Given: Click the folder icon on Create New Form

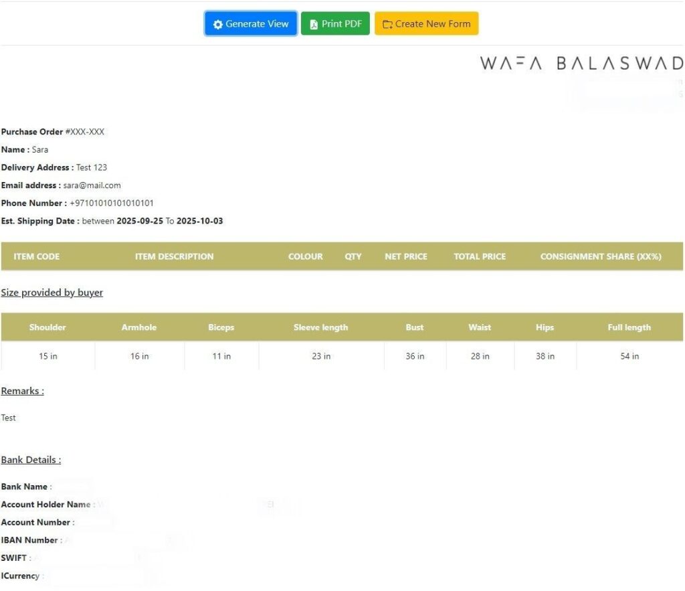Looking at the screenshot, I should point(387,24).
